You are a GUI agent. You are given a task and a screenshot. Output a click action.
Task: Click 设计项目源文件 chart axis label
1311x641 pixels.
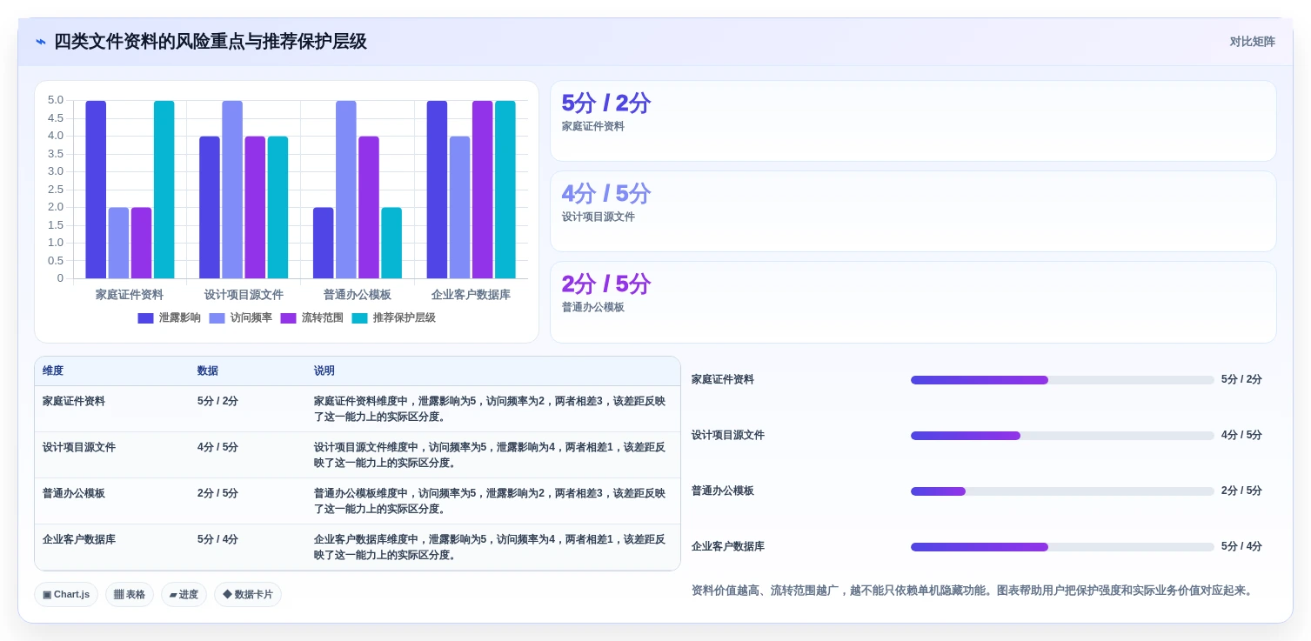click(244, 295)
